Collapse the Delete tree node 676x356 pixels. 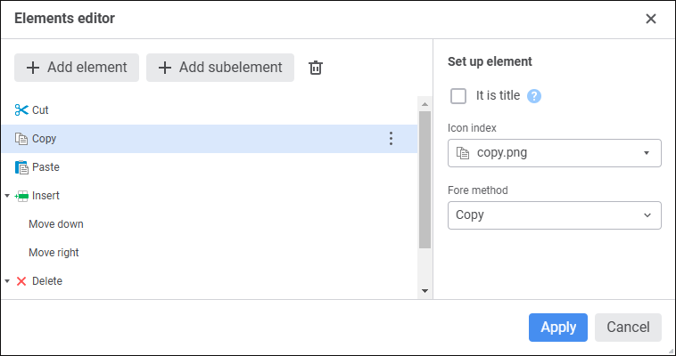pyautogui.click(x=7, y=281)
